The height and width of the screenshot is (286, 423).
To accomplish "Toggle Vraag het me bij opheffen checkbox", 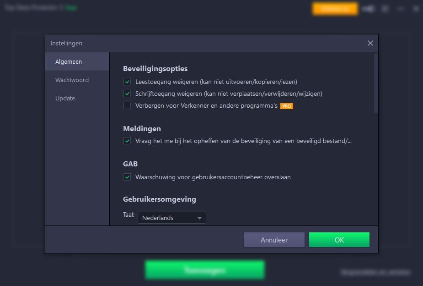I will [x=127, y=141].
